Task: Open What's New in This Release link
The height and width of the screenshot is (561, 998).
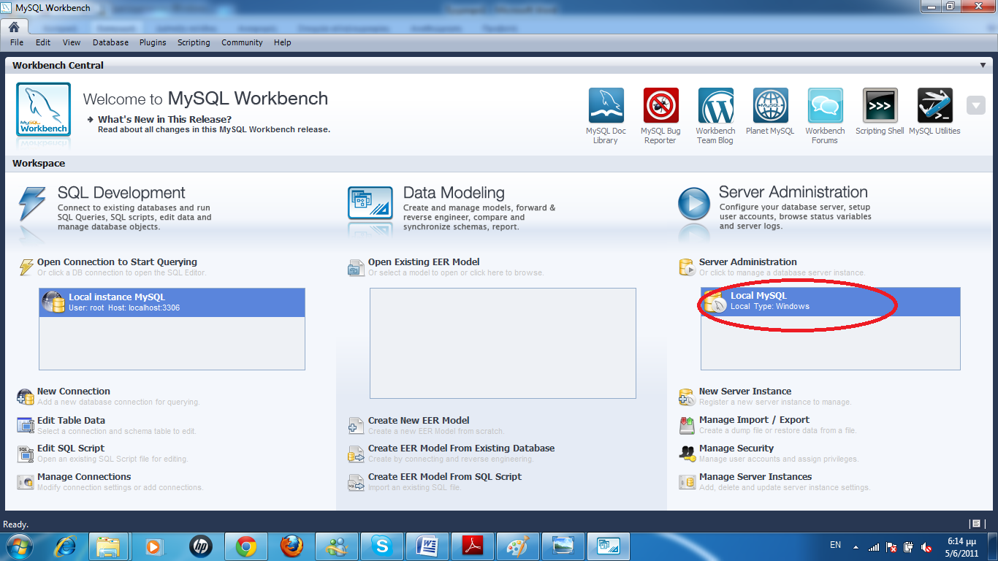Action: [164, 119]
